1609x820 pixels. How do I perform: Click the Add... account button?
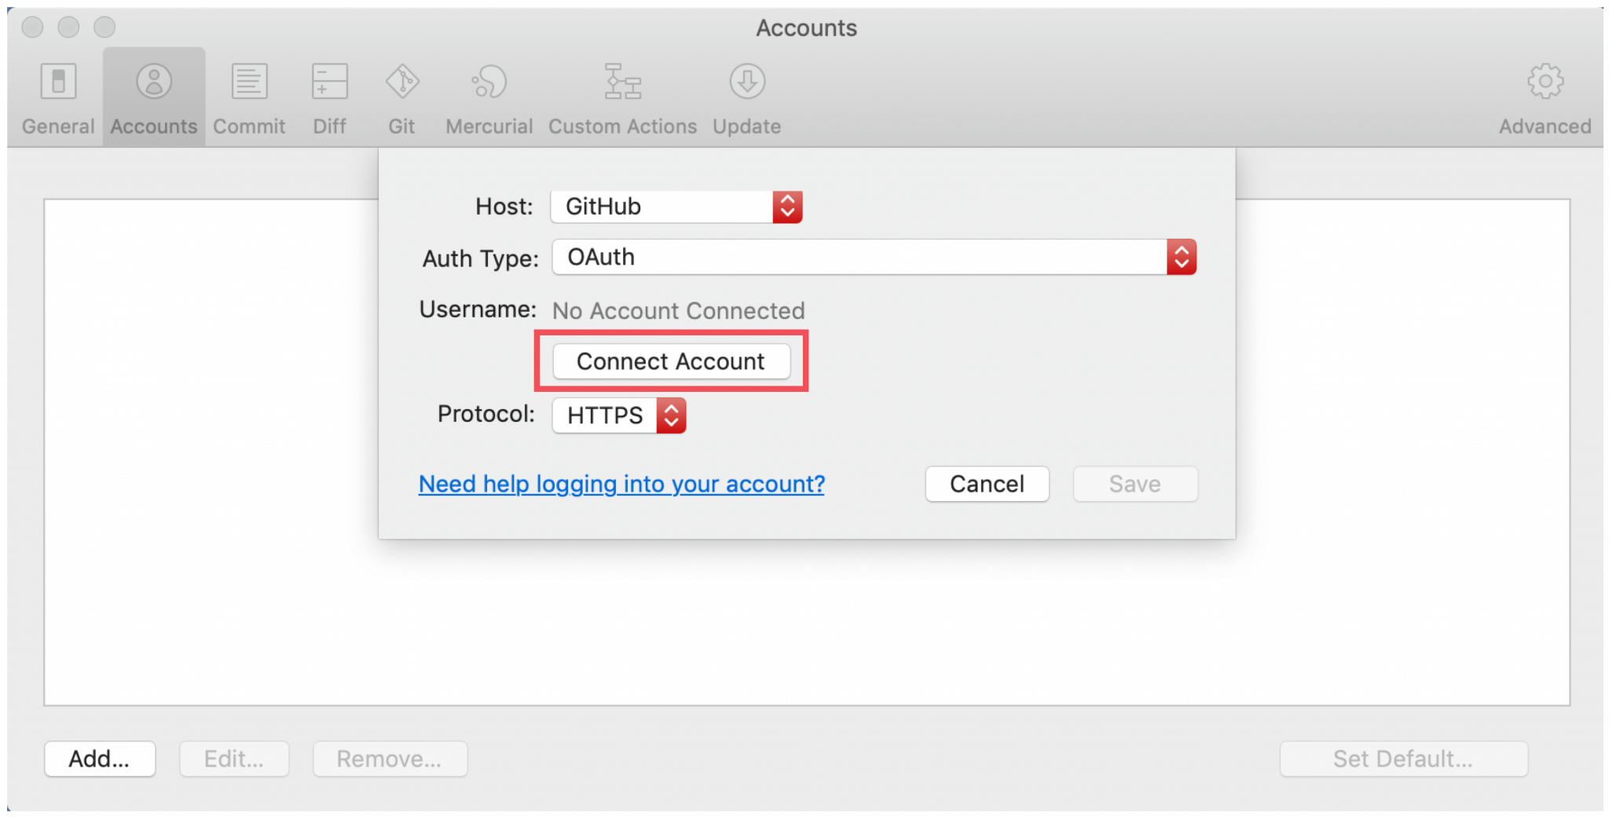coord(100,759)
